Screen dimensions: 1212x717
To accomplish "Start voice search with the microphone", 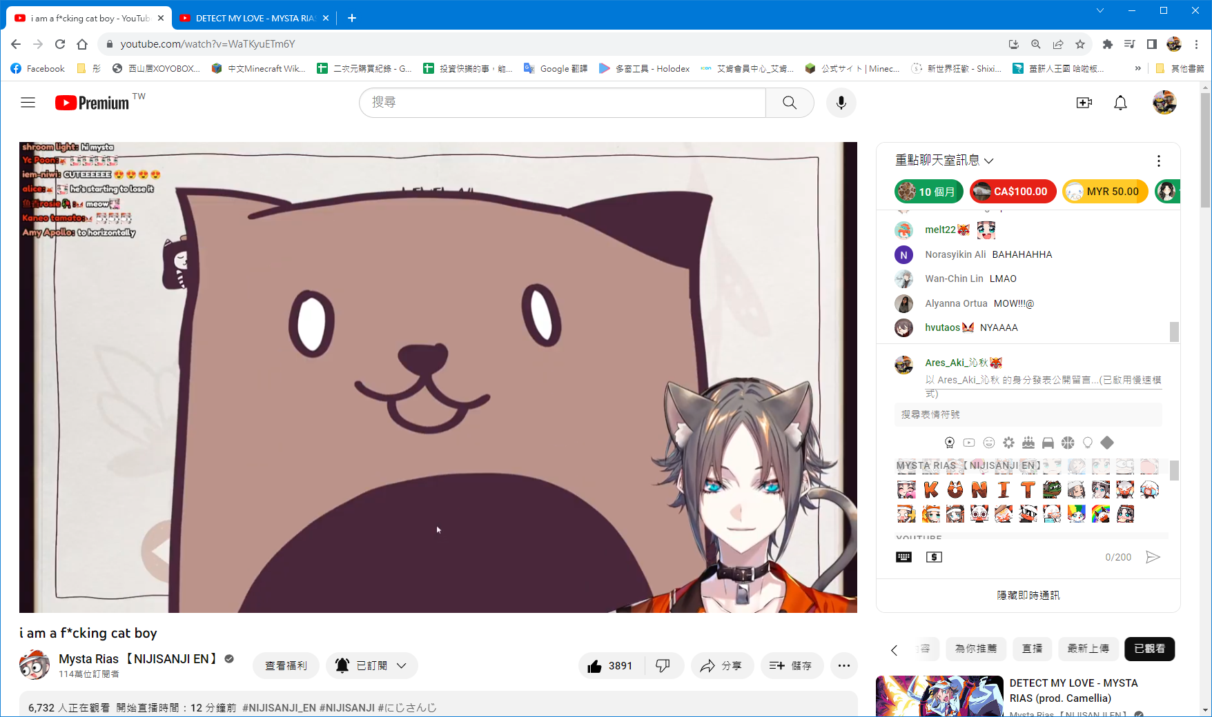I will point(841,103).
